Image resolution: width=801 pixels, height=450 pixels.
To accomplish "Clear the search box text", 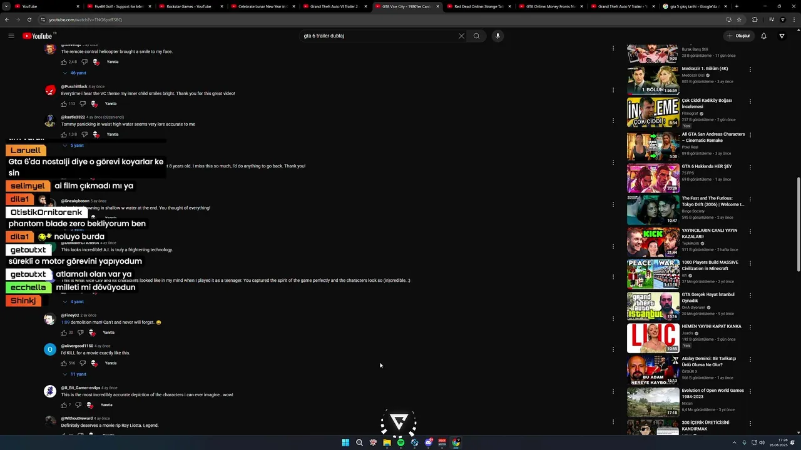I will click(461, 36).
